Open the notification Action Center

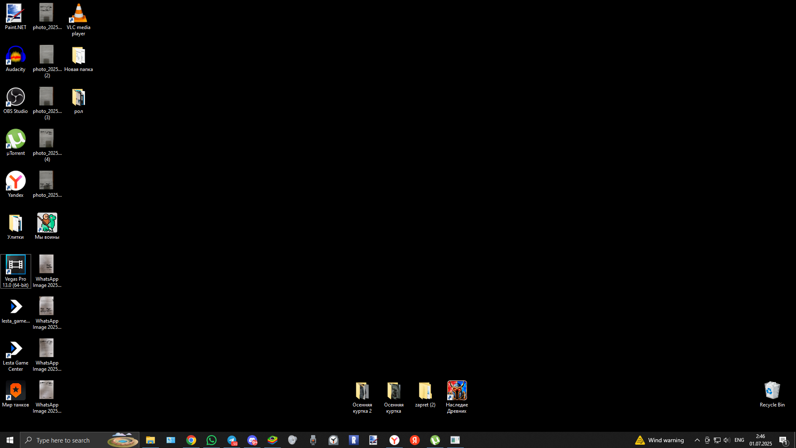click(x=784, y=440)
